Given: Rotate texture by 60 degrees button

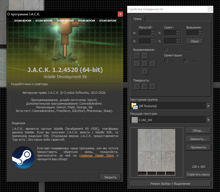Looking at the screenshot, I should click(145, 87).
